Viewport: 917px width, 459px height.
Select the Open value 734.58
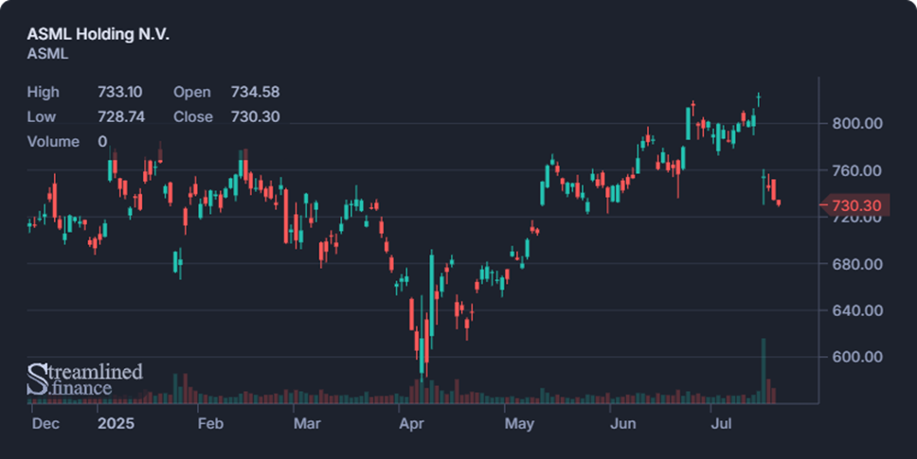click(x=255, y=92)
